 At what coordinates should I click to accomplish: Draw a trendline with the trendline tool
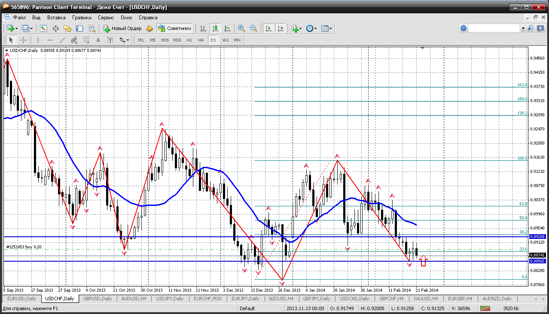click(x=62, y=40)
